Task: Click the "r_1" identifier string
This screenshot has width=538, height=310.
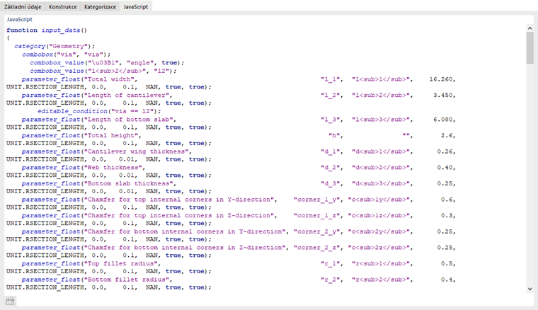Action: (331, 263)
